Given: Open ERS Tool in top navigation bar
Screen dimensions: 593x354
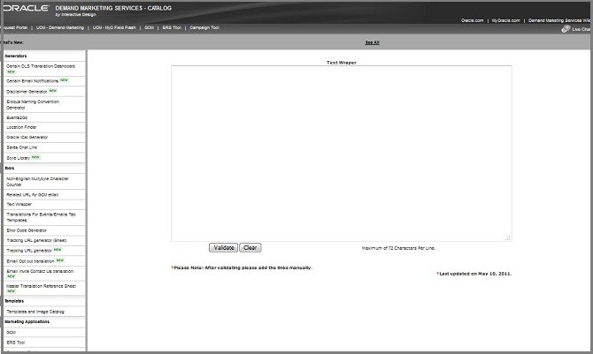Looking at the screenshot, I should [x=172, y=27].
